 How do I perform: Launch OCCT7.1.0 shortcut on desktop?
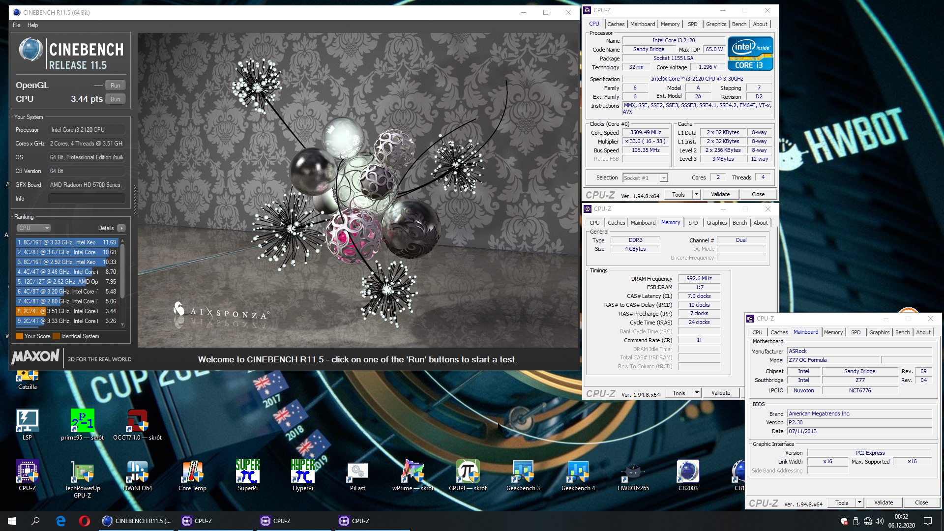[137, 424]
